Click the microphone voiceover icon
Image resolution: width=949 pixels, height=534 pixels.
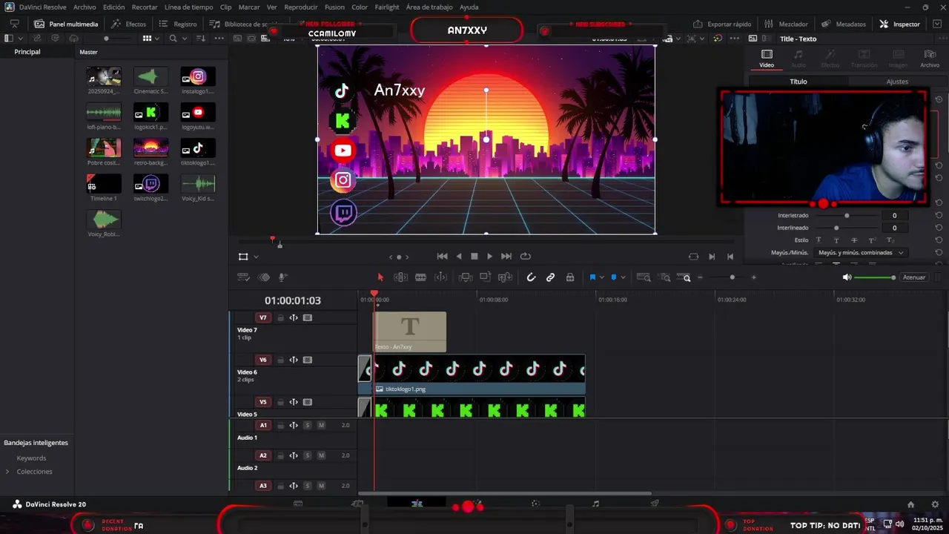click(x=282, y=277)
